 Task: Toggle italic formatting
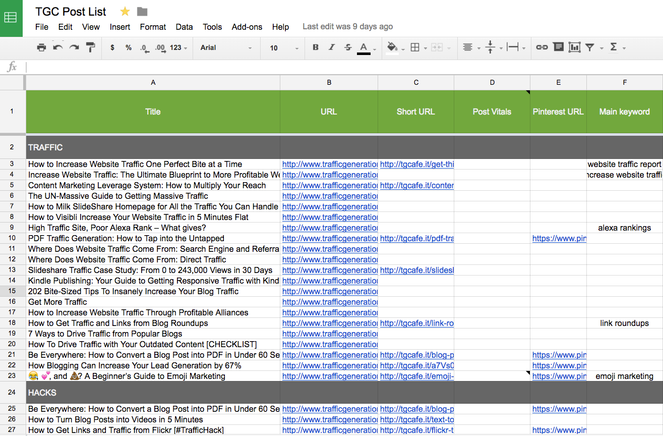[331, 47]
